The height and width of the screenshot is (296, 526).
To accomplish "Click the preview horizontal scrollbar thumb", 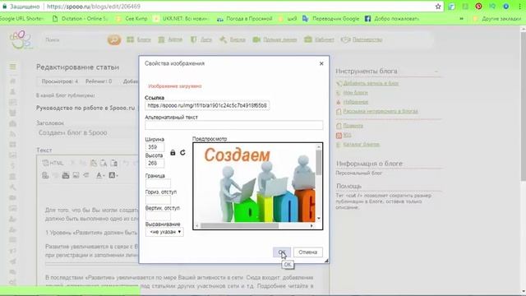I will (x=239, y=226).
